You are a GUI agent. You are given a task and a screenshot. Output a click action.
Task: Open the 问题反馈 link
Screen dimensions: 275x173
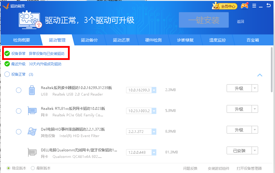(190, 169)
